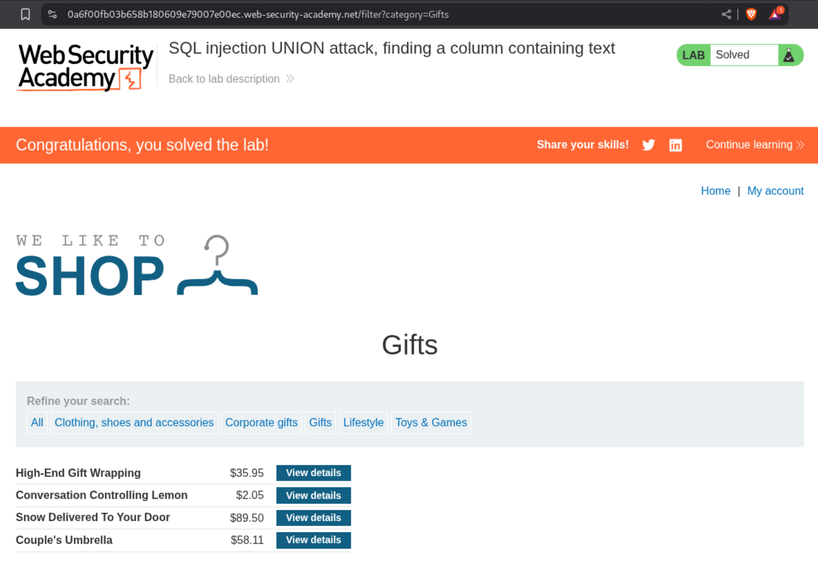
Task: Open Continue learning link
Action: coord(754,145)
